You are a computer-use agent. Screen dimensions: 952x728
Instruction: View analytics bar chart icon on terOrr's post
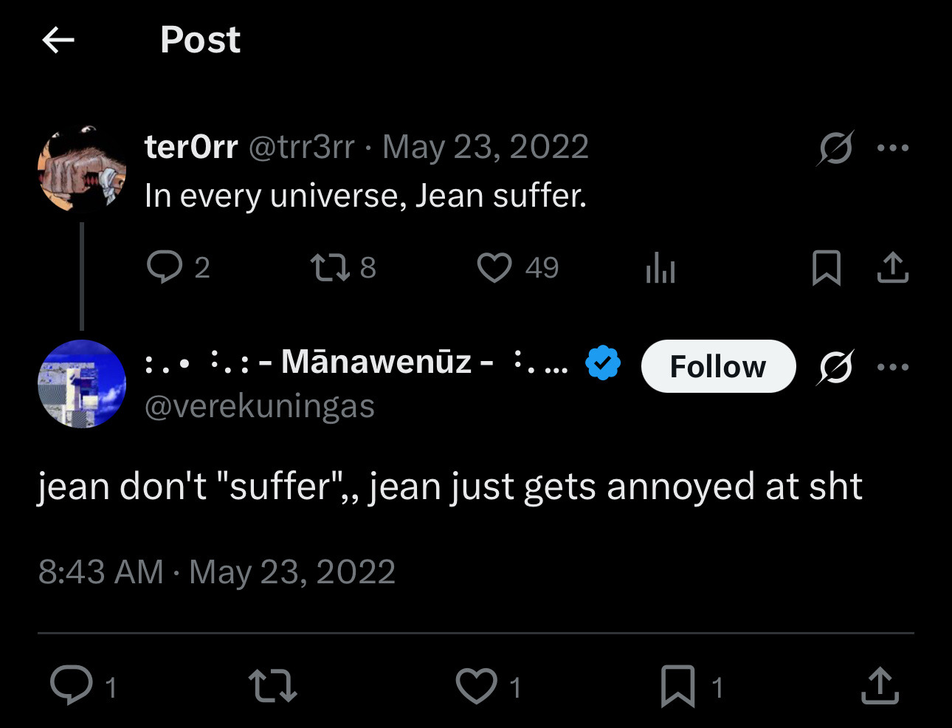[x=660, y=267]
